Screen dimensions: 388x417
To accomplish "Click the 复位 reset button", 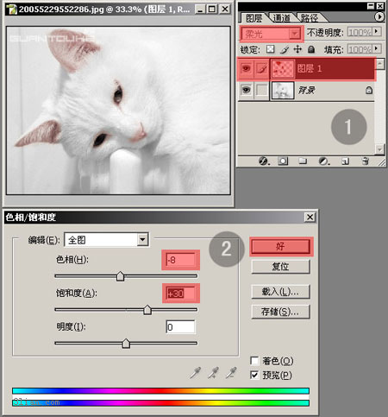I will tap(281, 267).
